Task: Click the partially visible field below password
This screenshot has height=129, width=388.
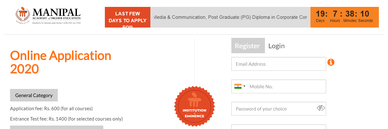Action: click(x=278, y=127)
